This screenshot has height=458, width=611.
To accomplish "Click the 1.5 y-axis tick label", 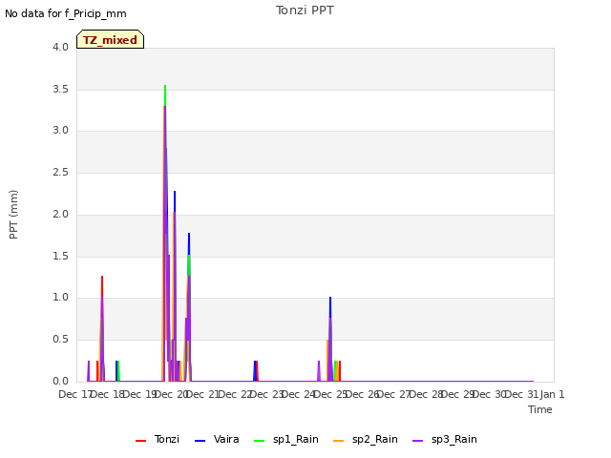I will pyautogui.click(x=60, y=257).
